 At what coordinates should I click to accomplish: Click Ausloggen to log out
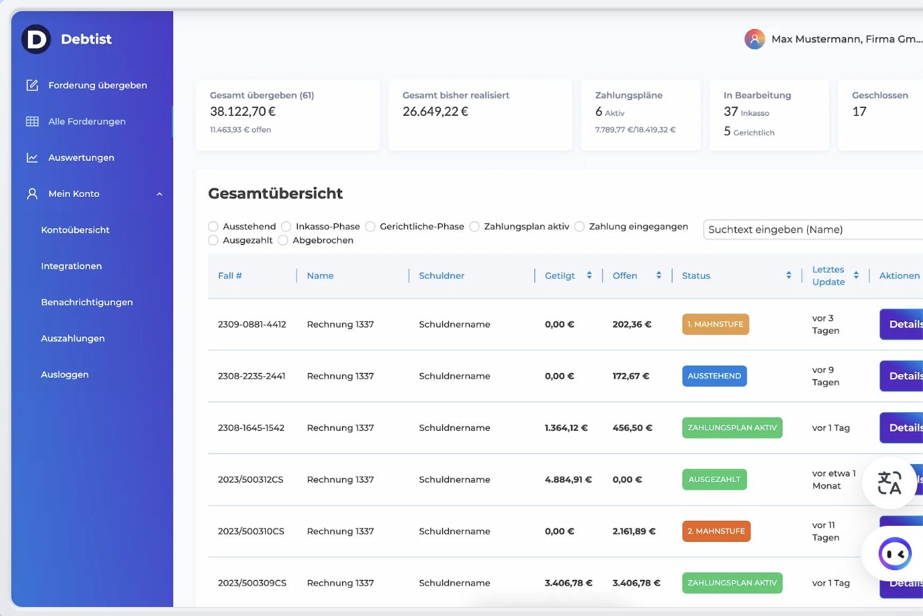click(65, 375)
